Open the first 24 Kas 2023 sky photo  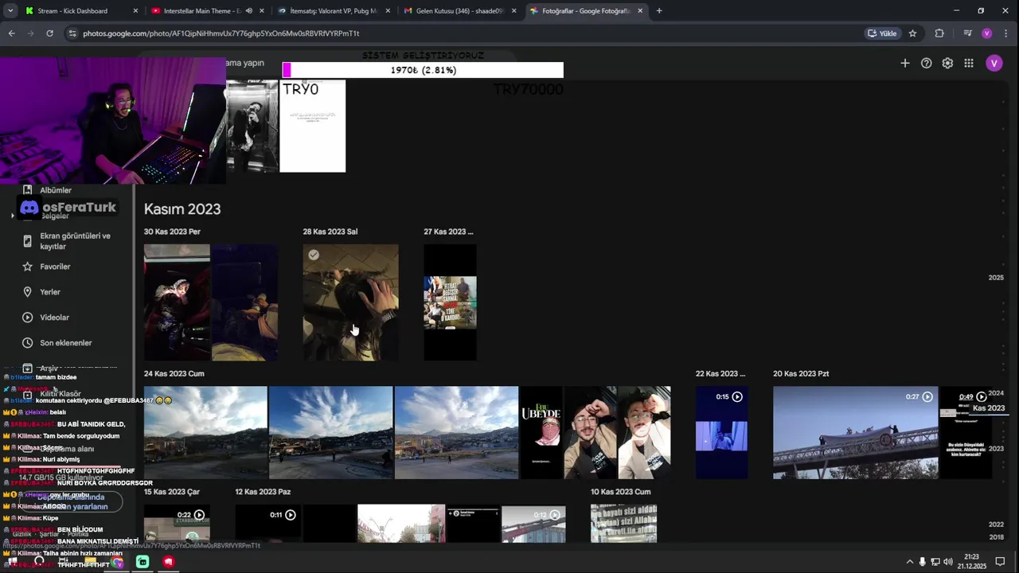205,432
